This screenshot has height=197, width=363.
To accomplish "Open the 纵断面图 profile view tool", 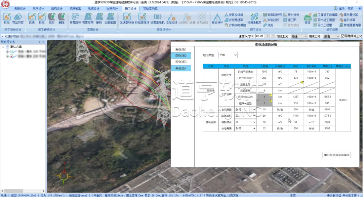I will (110, 18).
